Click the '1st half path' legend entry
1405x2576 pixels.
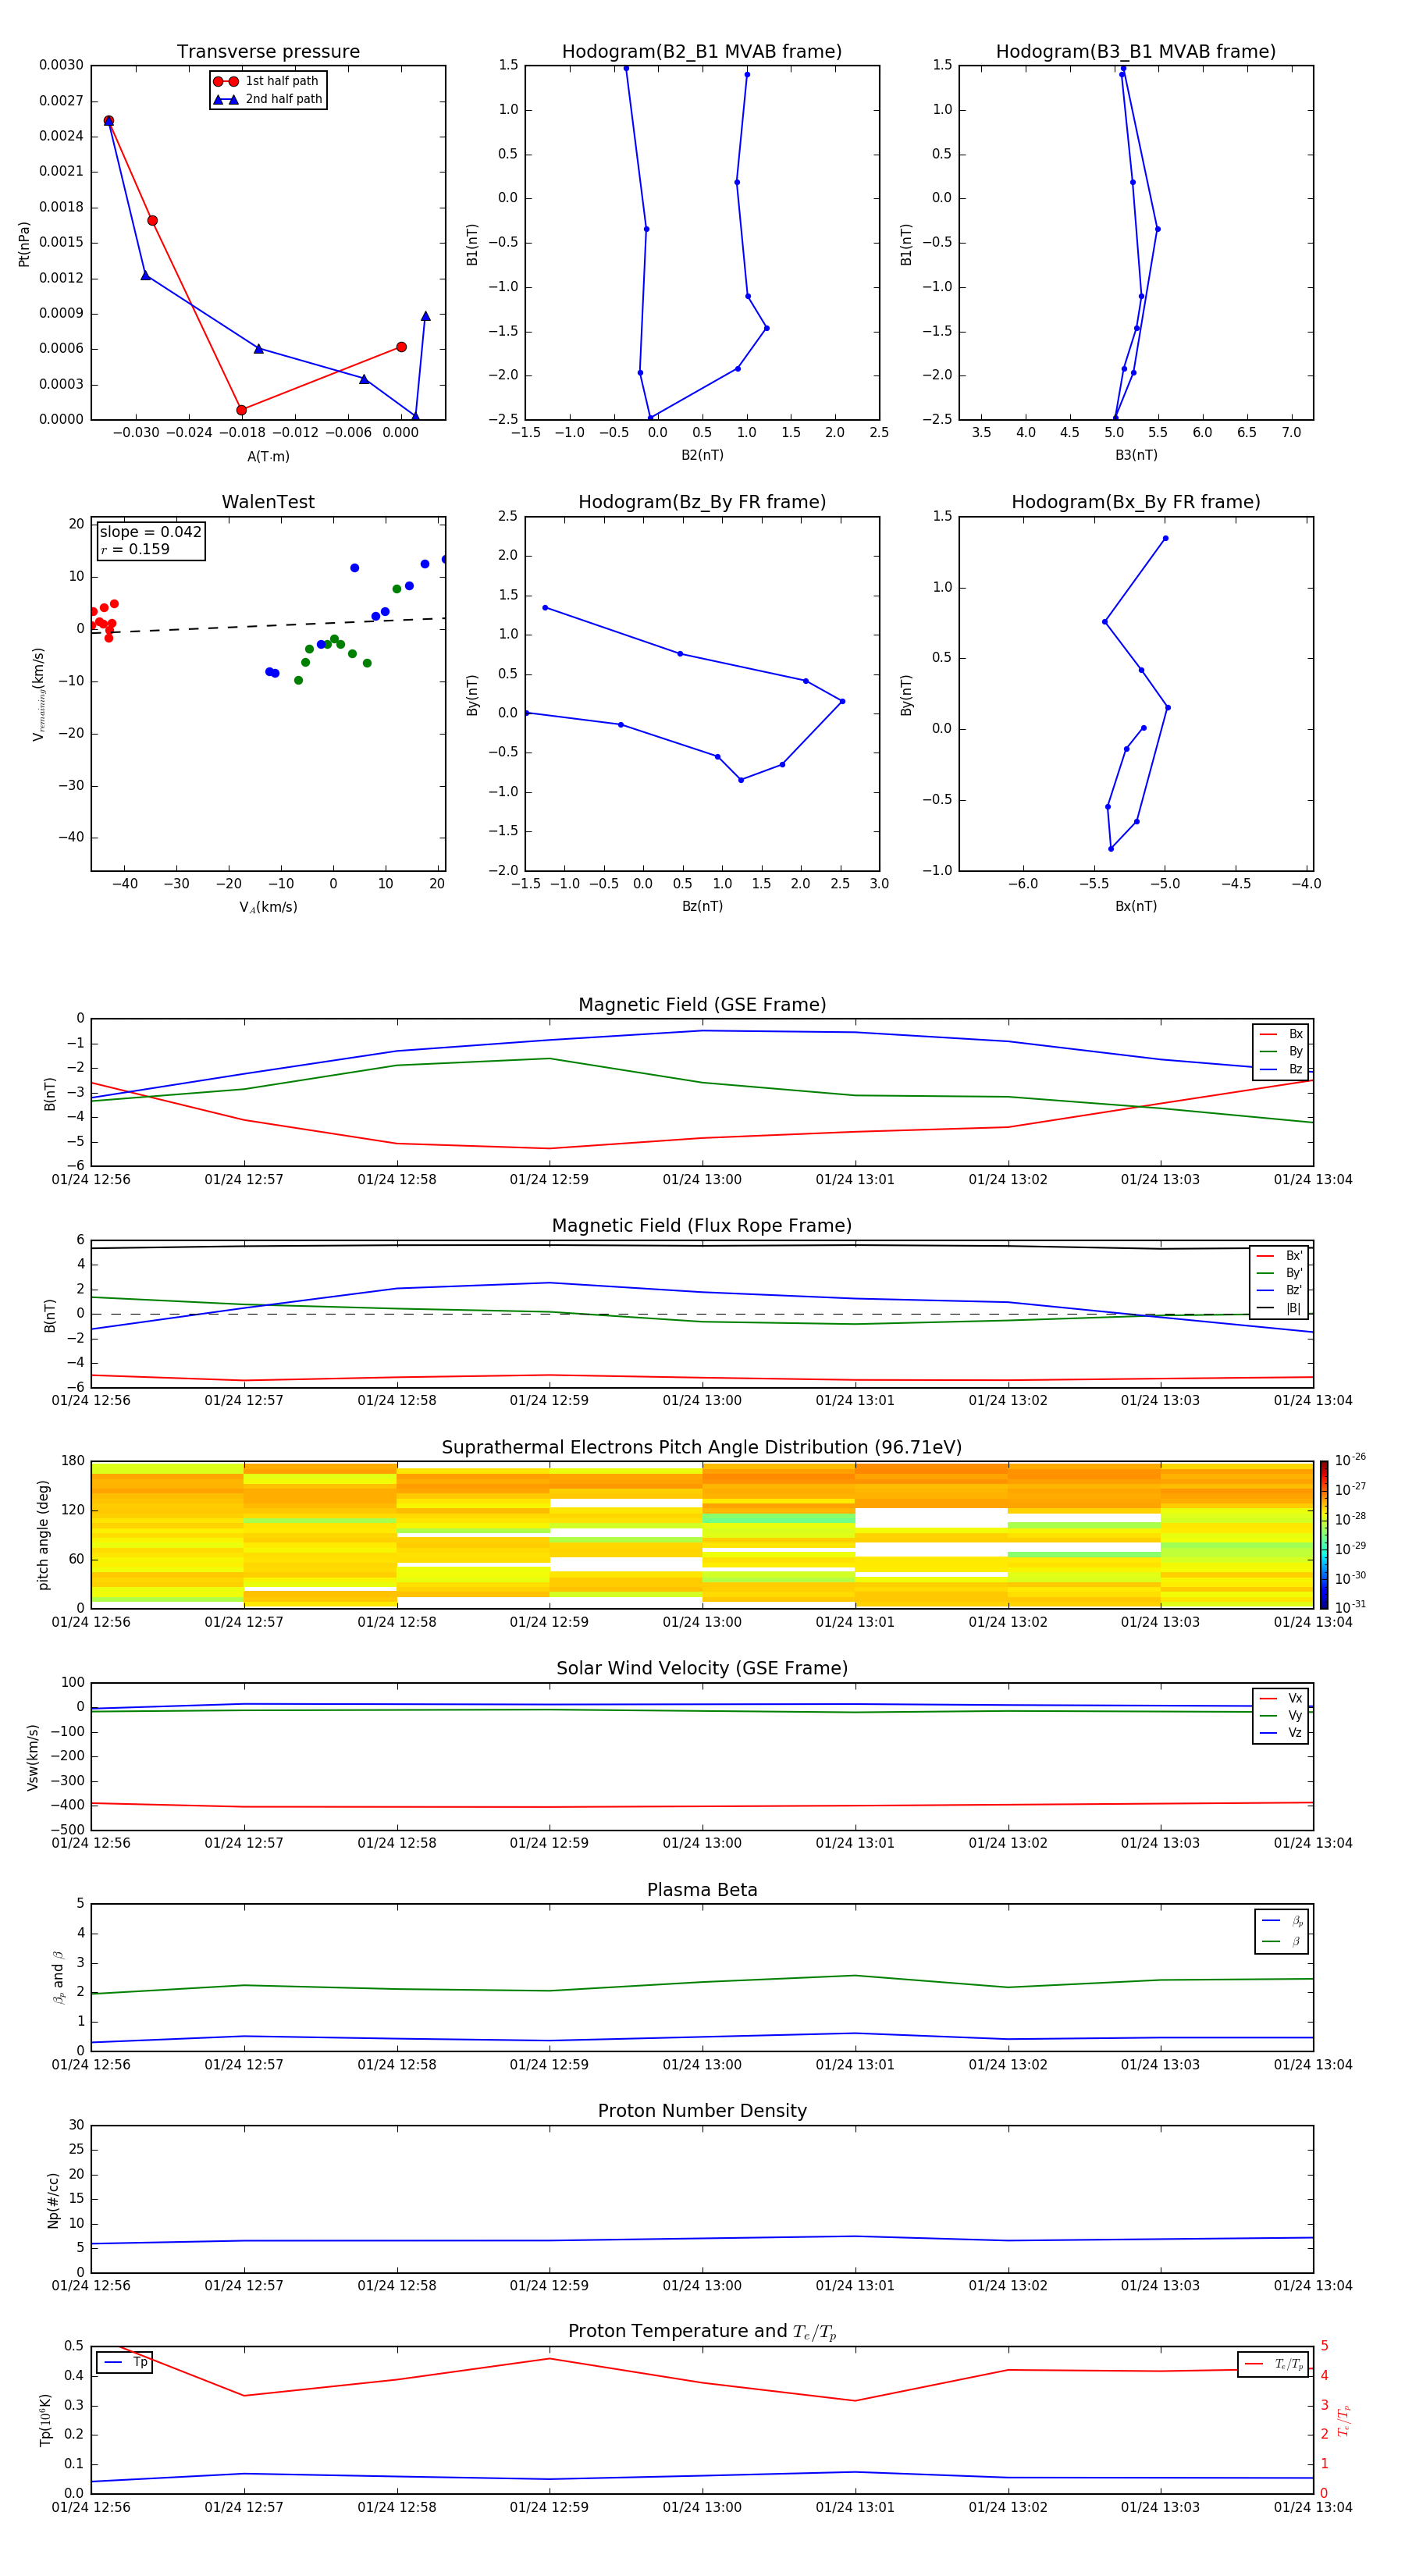click(x=267, y=81)
